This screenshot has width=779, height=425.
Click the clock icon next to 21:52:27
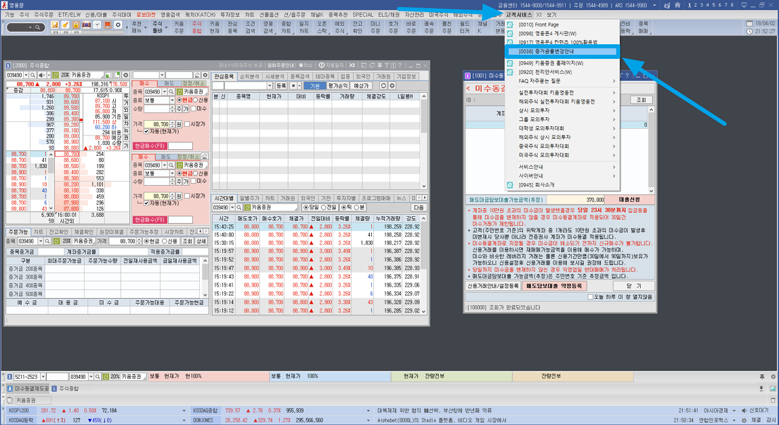coord(750,31)
